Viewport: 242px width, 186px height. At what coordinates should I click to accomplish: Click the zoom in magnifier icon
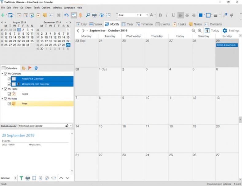tap(200, 30)
